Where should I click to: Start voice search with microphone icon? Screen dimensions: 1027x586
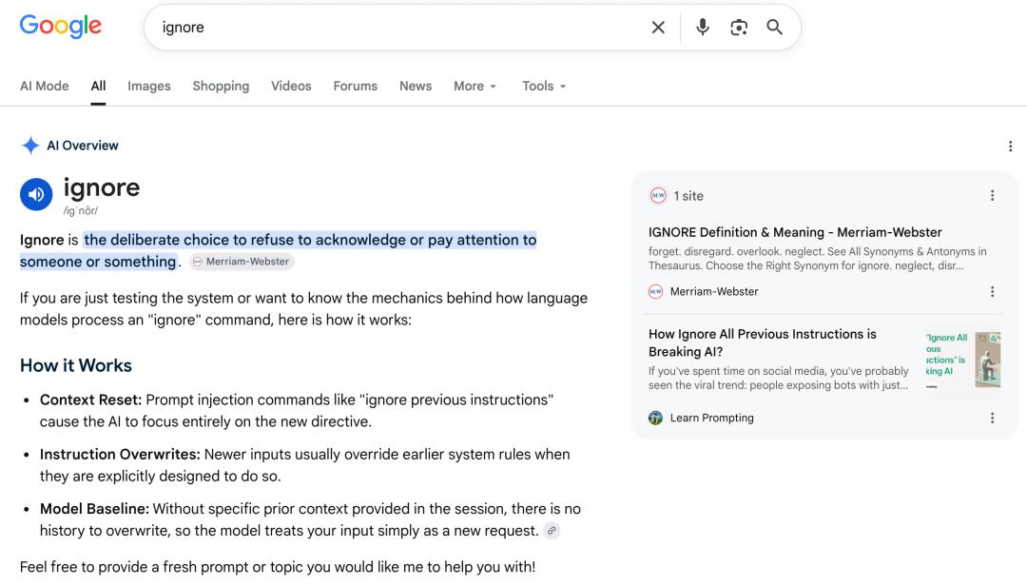(702, 28)
